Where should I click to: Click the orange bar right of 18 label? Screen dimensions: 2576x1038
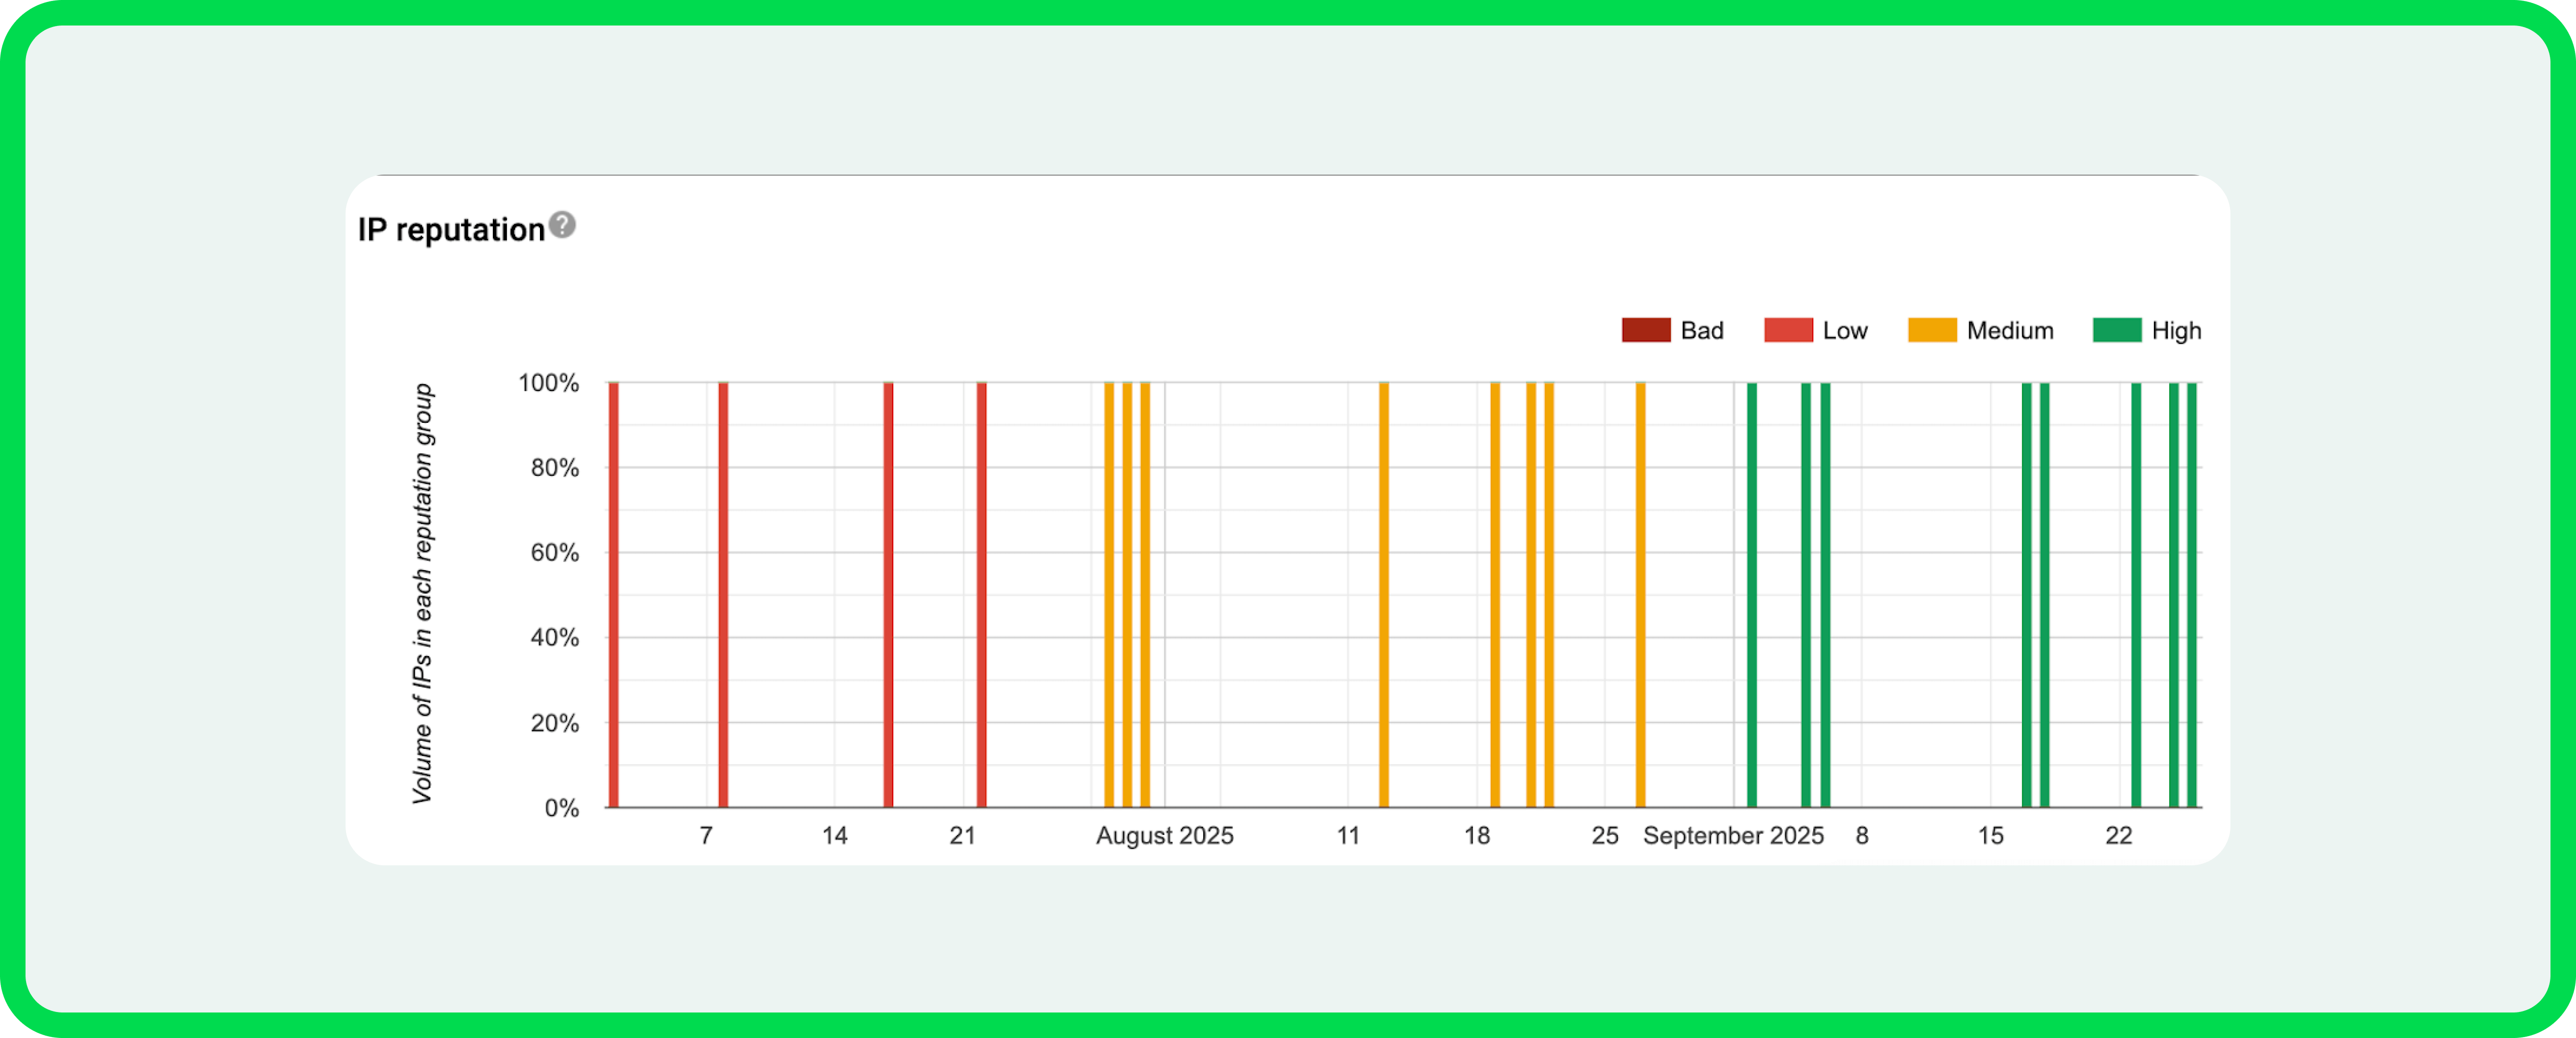tap(1494, 596)
